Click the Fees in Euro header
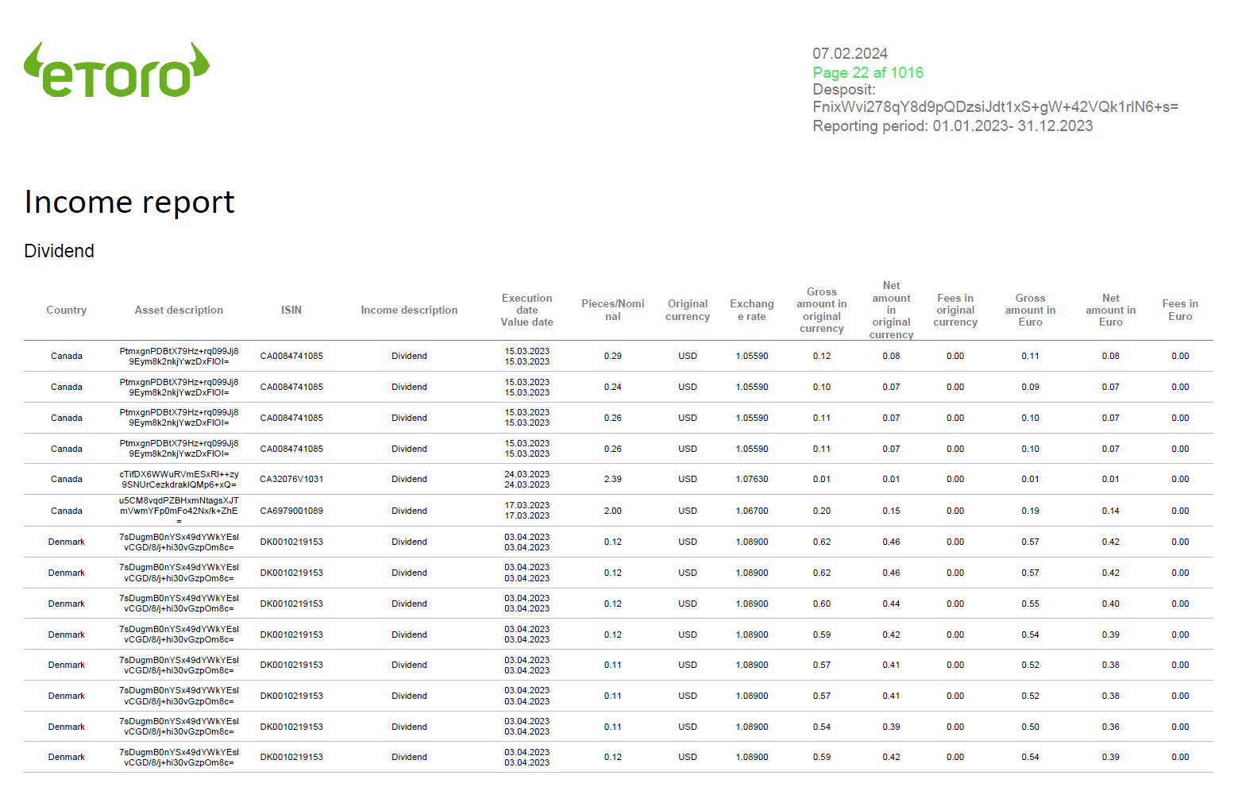This screenshot has height=787, width=1234. pyautogui.click(x=1180, y=310)
